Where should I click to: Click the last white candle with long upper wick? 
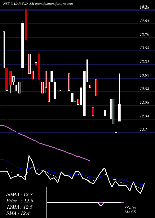click(x=119, y=113)
